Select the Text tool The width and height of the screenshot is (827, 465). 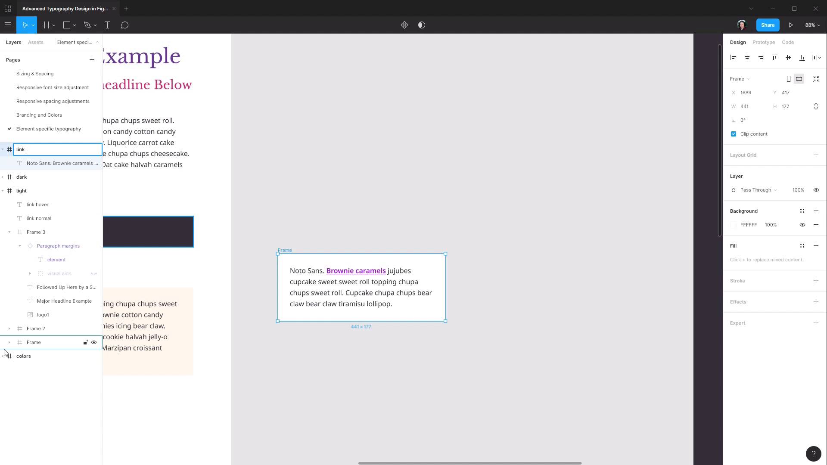tap(107, 25)
